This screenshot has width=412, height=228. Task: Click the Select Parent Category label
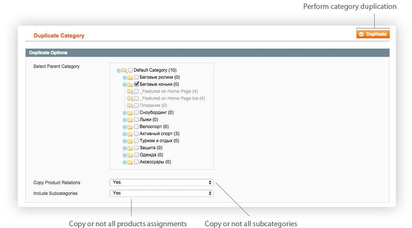tap(56, 67)
